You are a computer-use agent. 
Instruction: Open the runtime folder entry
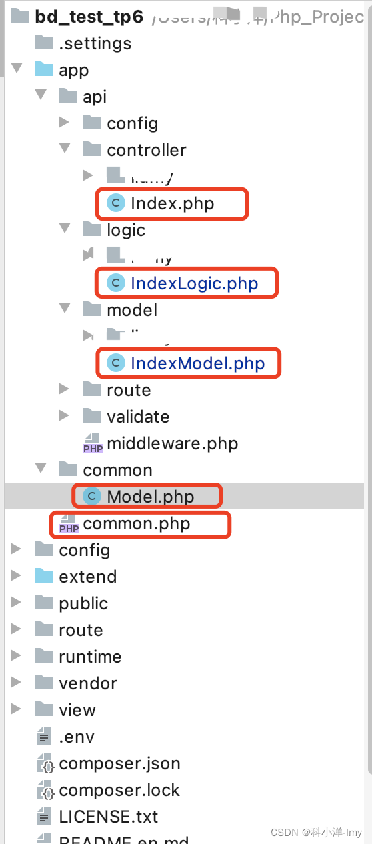point(90,657)
